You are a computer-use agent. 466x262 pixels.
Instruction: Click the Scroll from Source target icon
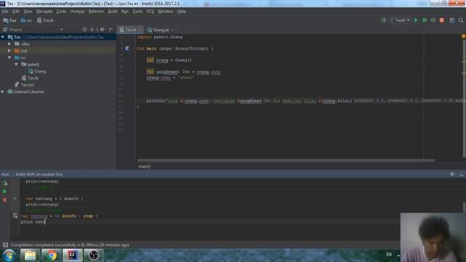84,29
